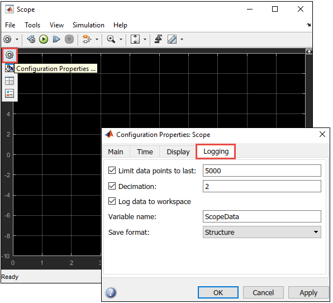Screen dimensions: 333x303
Task: Click the Step Back simulation icon
Action: pyautogui.click(x=31, y=39)
